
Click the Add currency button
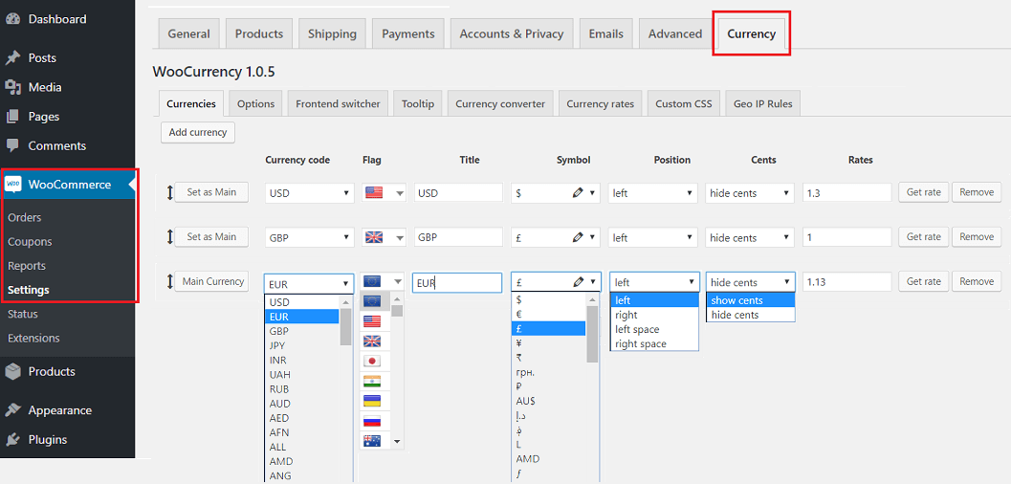(198, 133)
